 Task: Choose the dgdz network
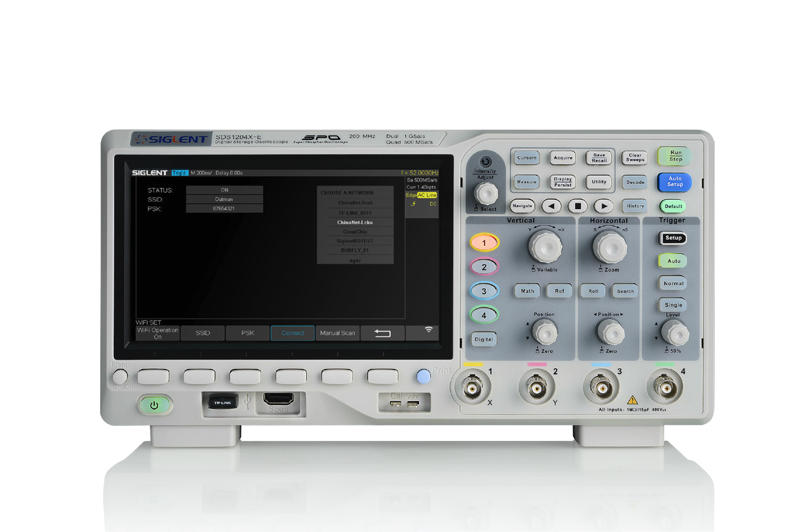[x=355, y=260]
